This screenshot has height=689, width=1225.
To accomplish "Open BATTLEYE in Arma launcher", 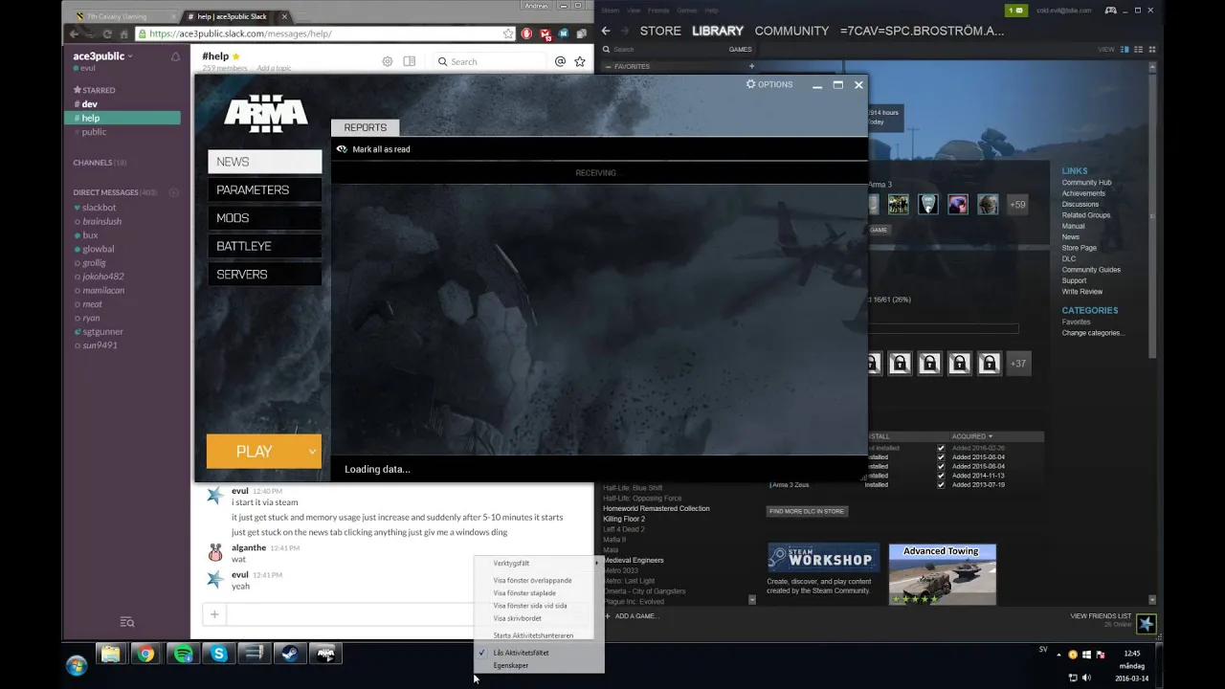I will coord(265,246).
